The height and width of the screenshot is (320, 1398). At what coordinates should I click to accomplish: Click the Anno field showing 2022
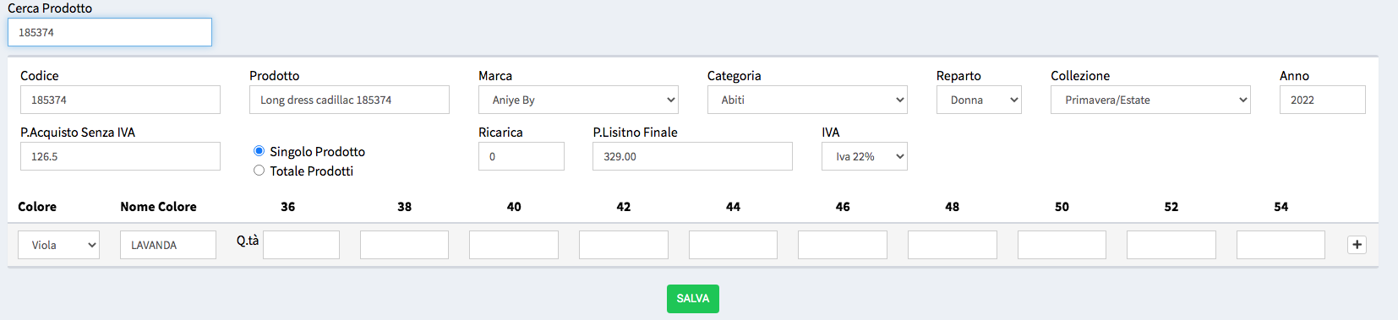pos(1323,100)
